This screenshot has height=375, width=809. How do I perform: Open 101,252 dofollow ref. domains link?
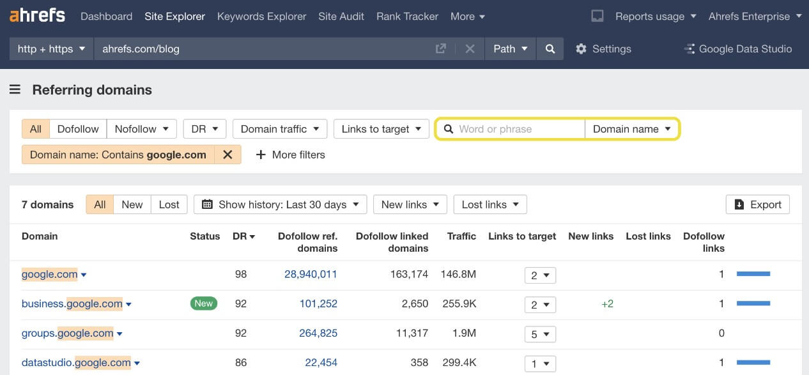pyautogui.click(x=318, y=303)
